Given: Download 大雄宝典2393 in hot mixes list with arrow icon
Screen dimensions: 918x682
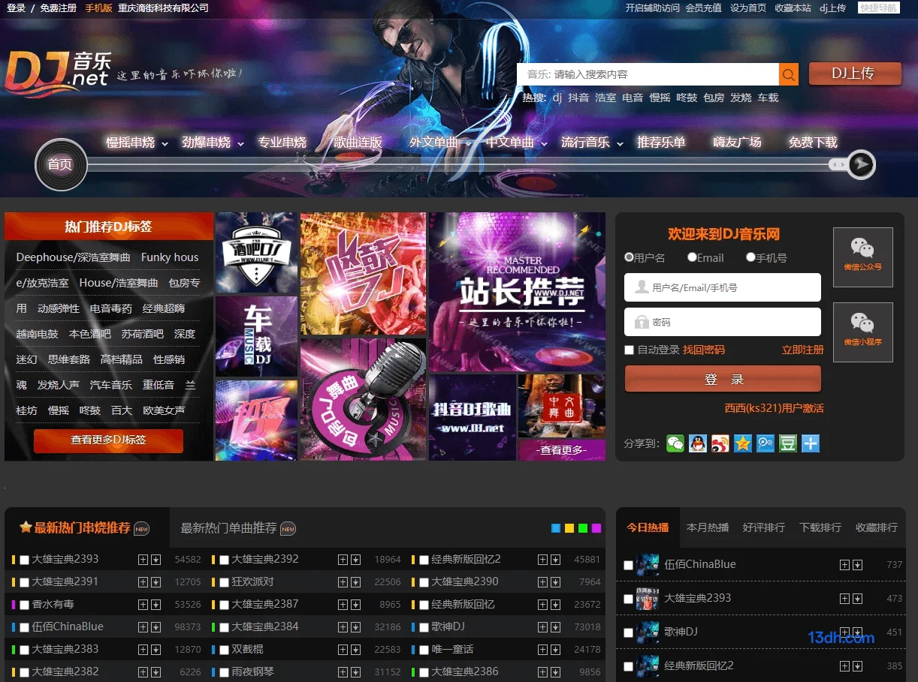Looking at the screenshot, I should pos(156,560).
